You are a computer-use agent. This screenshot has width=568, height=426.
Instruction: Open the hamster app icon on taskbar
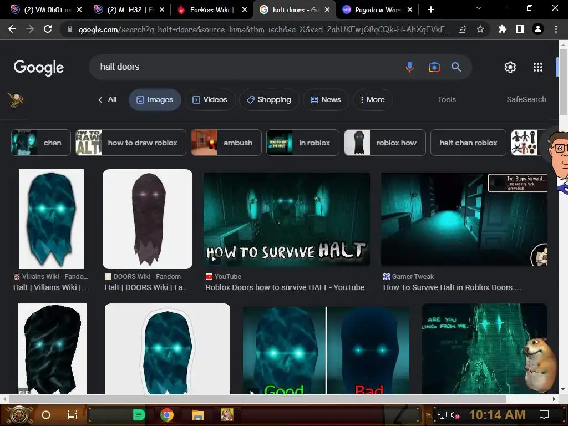(x=227, y=415)
